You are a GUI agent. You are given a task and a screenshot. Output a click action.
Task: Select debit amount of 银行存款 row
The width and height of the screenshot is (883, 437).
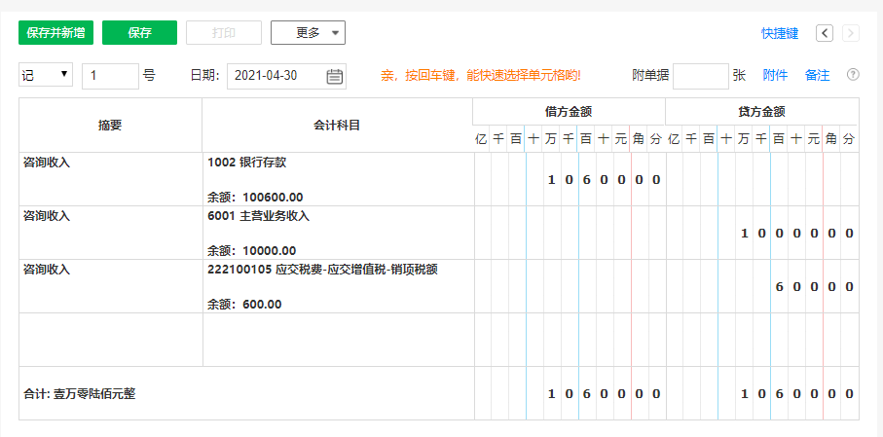point(570,179)
